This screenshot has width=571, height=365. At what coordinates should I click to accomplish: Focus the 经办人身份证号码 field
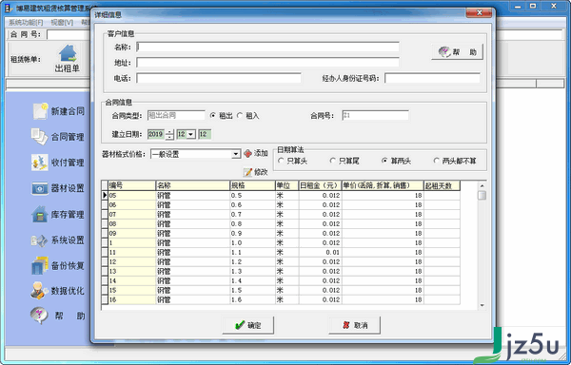[432, 78]
